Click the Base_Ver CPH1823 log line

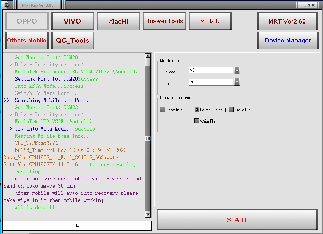click(60, 157)
